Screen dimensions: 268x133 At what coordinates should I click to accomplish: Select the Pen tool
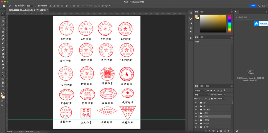point(3,68)
